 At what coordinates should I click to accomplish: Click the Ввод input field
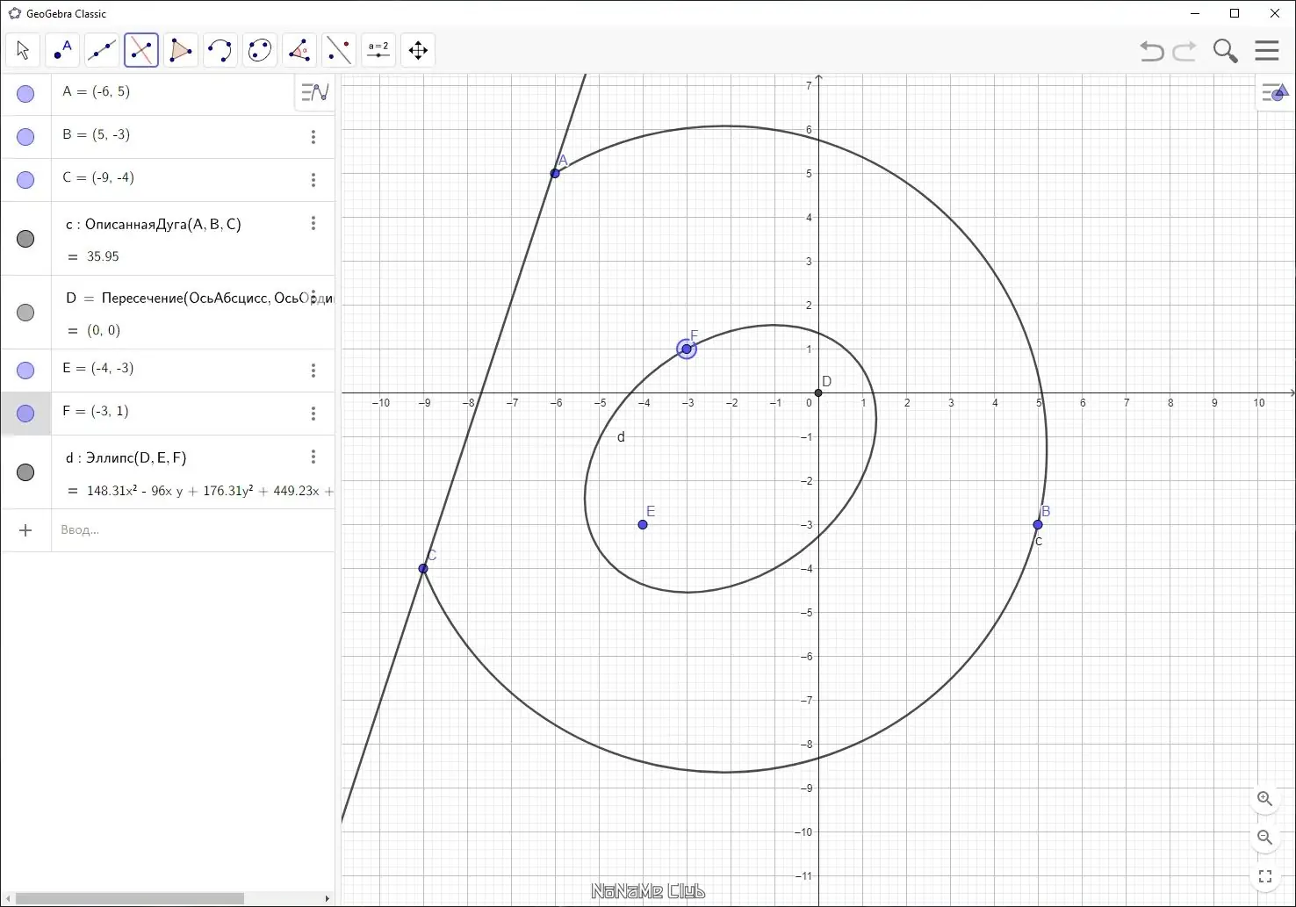click(193, 529)
